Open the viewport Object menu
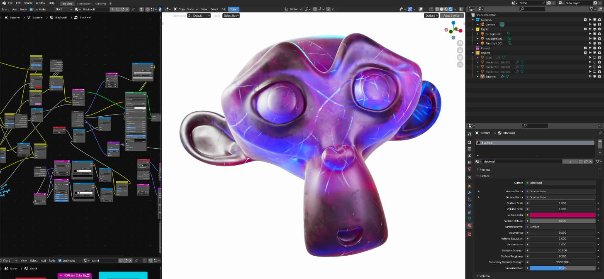 click(234, 9)
